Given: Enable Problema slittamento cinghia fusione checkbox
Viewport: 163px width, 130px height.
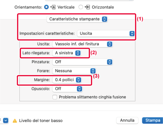Looking at the screenshot, I should 55,97.
